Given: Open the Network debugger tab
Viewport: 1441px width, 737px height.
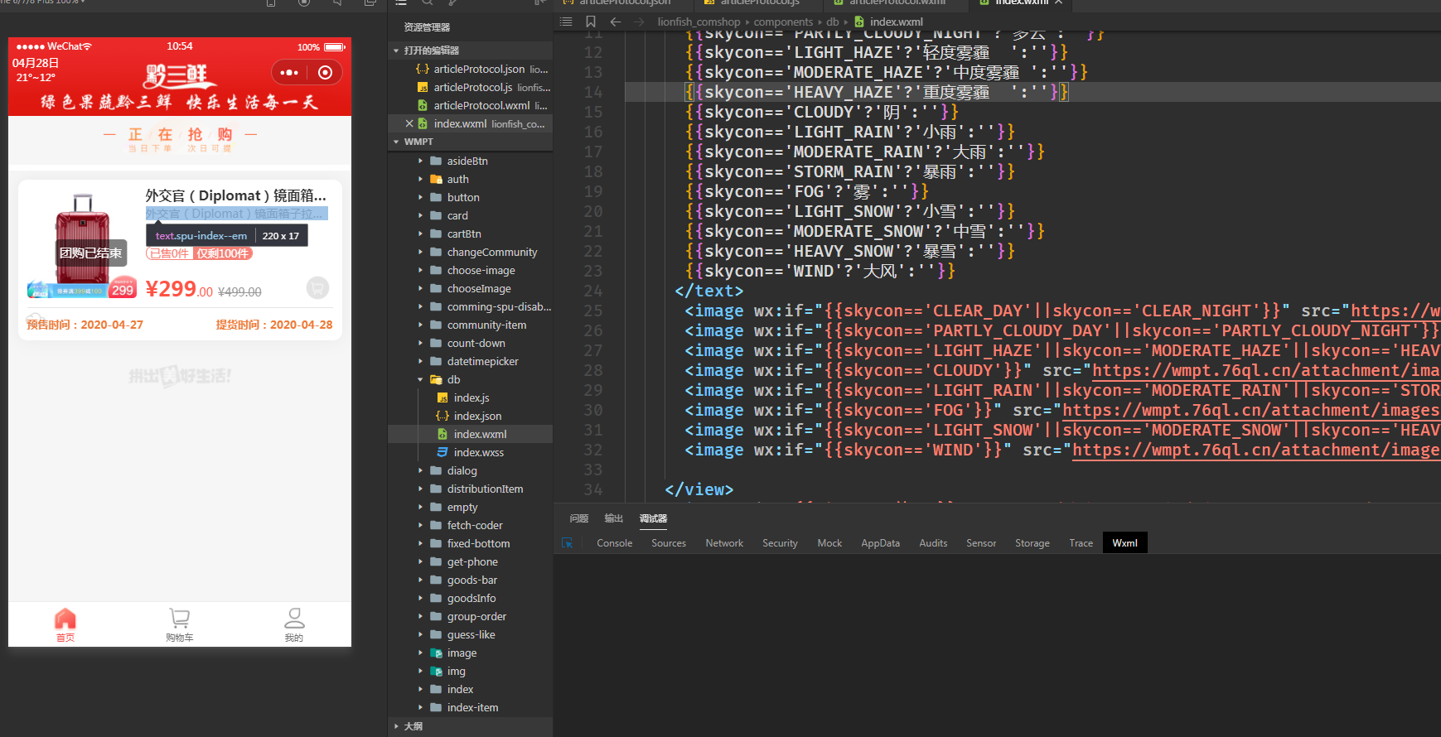Looking at the screenshot, I should coord(724,543).
